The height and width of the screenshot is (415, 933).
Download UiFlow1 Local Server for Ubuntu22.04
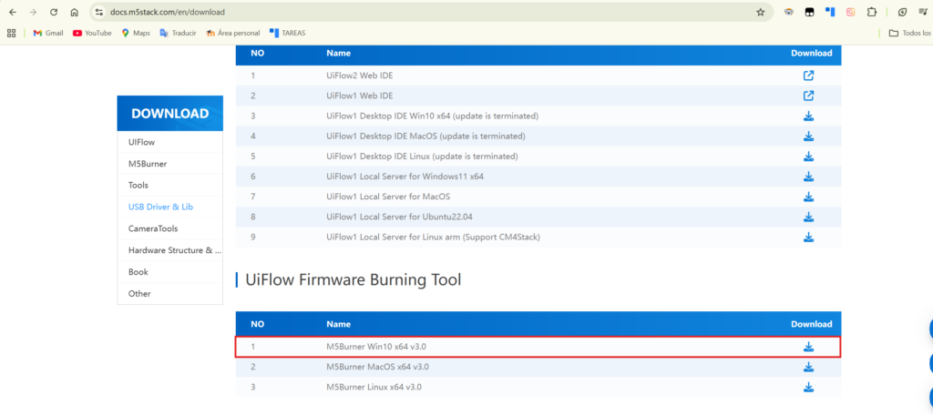click(807, 217)
